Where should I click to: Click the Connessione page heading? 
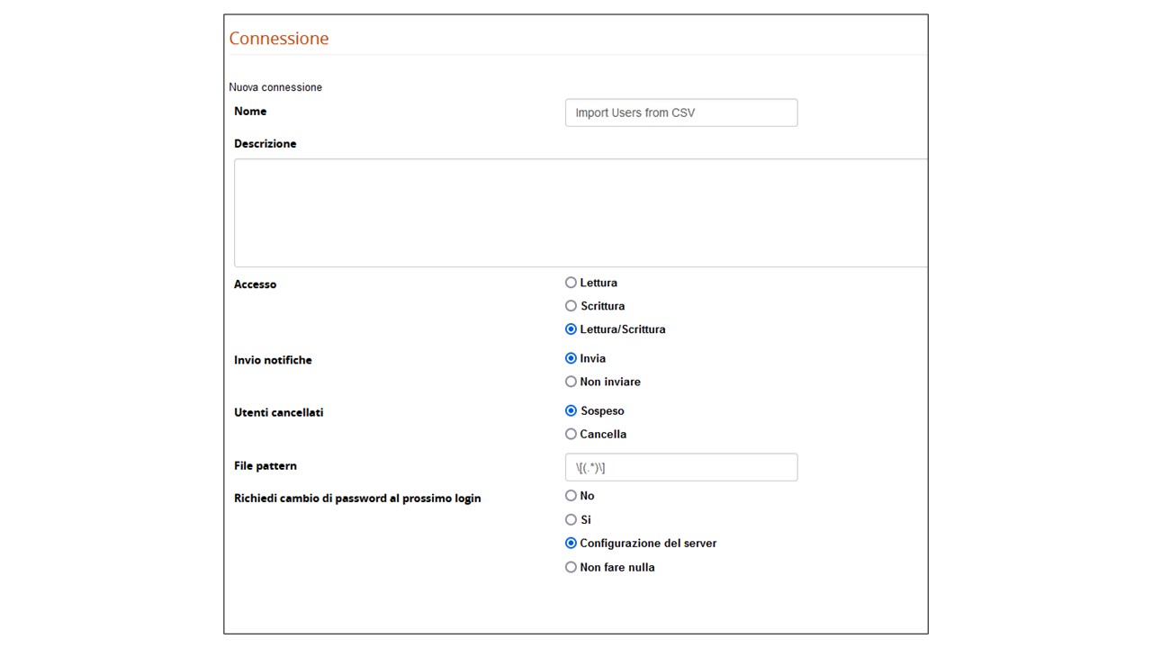pos(279,39)
